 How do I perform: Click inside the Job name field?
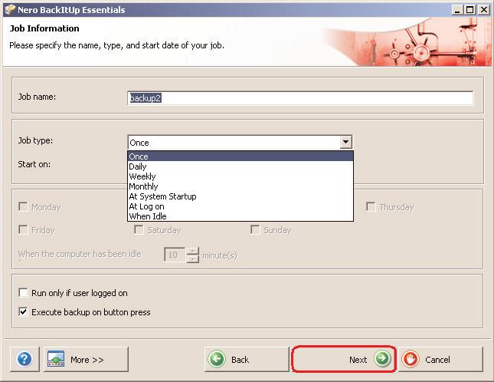tap(300, 98)
